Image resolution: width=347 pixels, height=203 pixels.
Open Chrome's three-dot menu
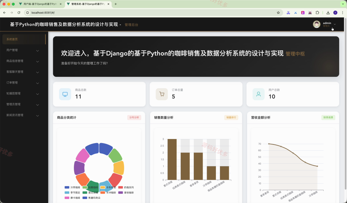point(342,13)
